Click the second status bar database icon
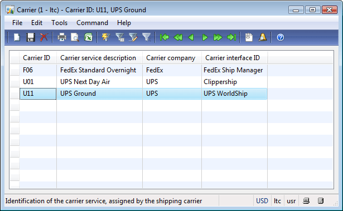343x211 pixels. coord(321,201)
